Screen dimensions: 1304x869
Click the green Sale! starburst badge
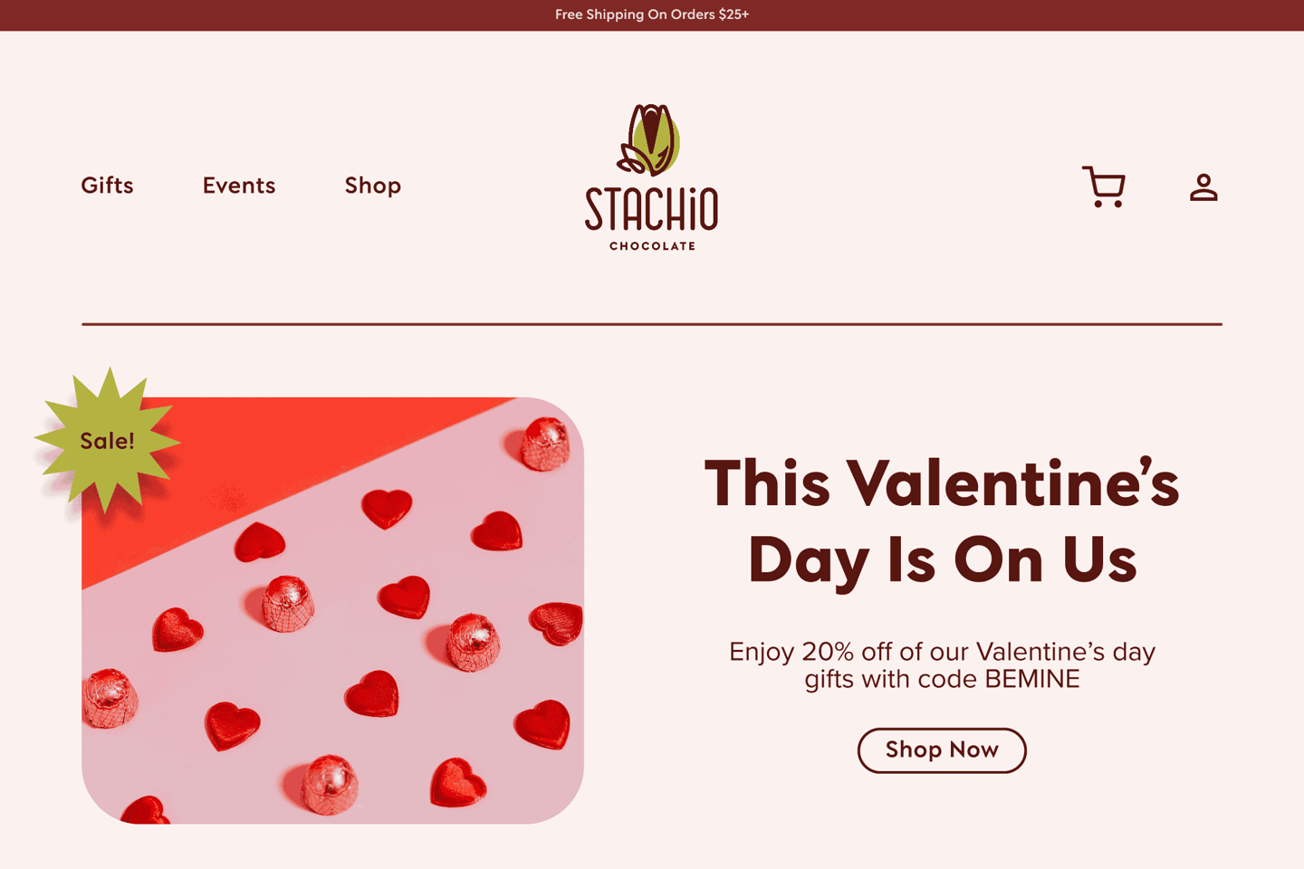[x=107, y=441]
